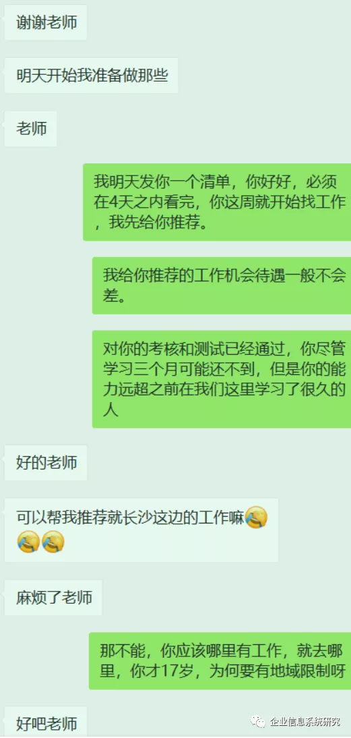Click the text 学习三个月 in green bubble

(x=140, y=369)
